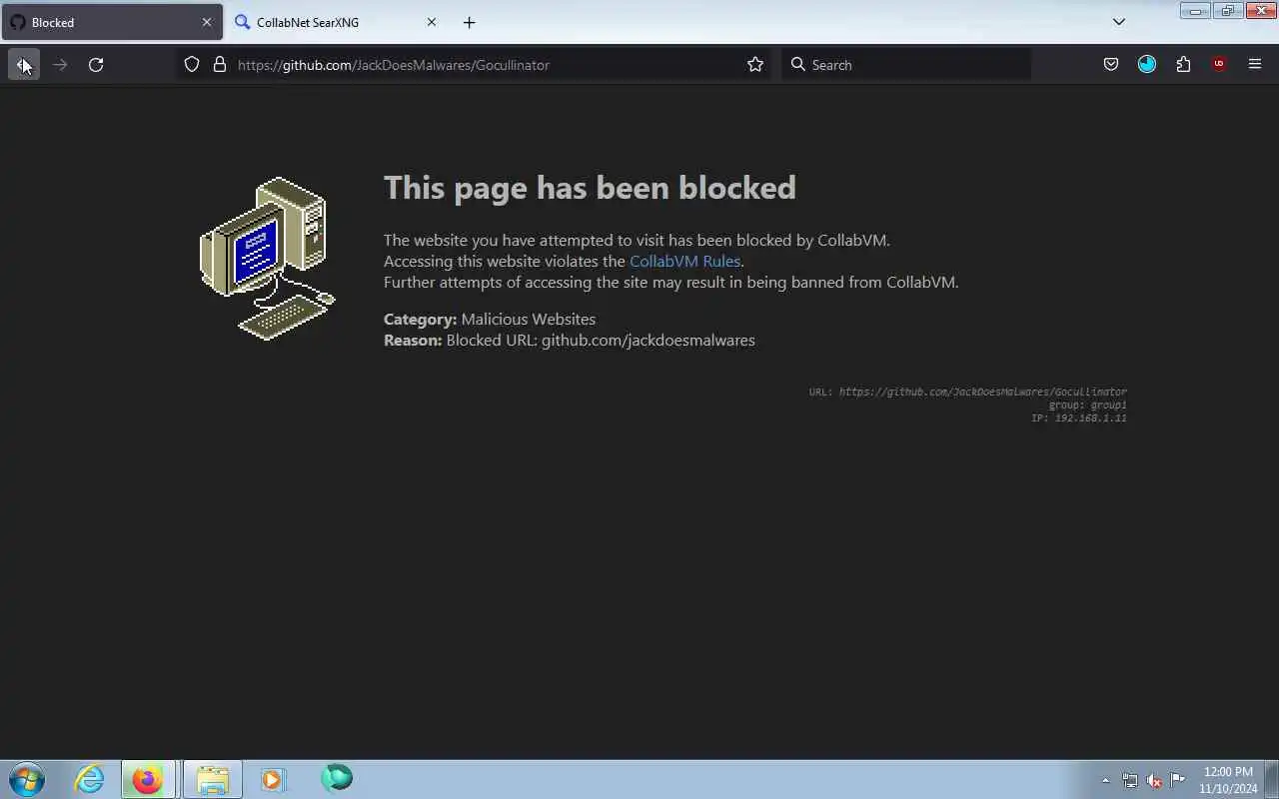
Task: Click the italic URL debug line
Action: 967,392
